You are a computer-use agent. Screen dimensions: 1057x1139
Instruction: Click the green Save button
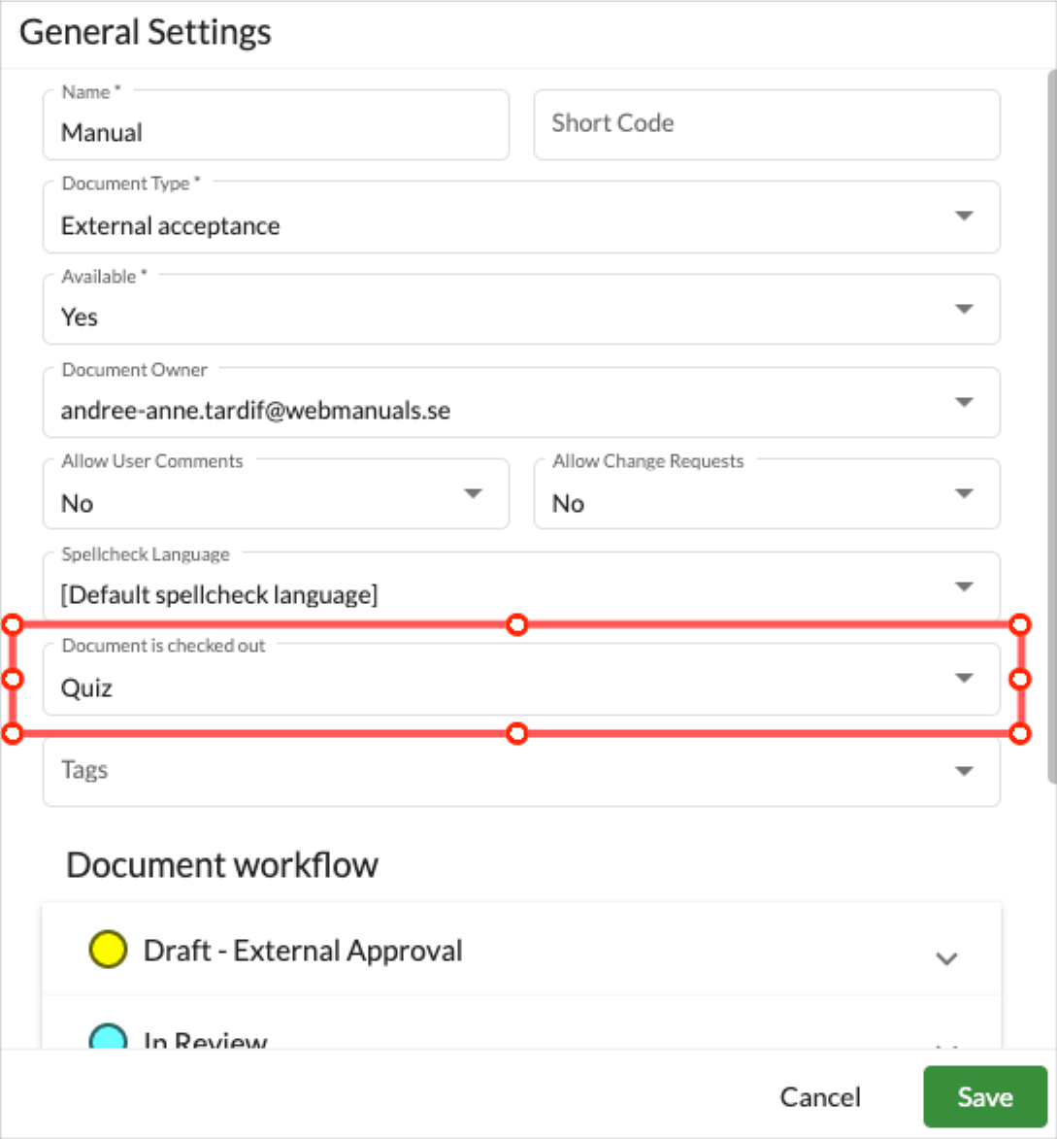pos(984,1097)
